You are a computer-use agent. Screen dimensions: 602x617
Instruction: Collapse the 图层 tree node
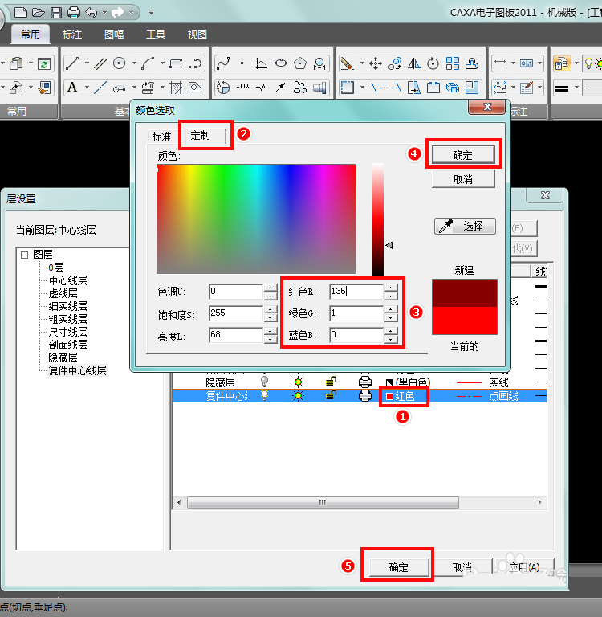tap(24, 255)
